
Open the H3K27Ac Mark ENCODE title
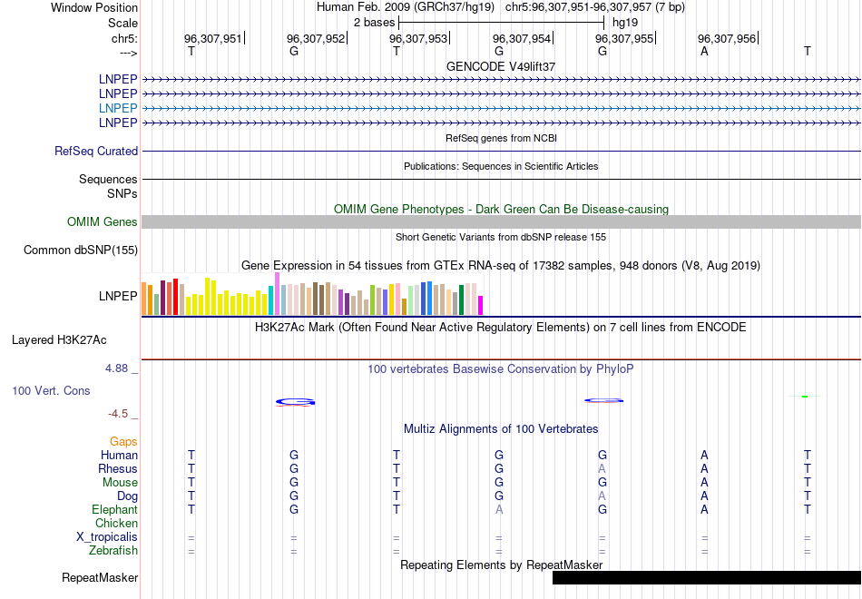pyautogui.click(x=500, y=328)
